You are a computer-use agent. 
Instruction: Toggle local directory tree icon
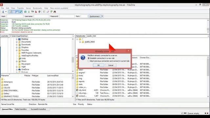click(14, 12)
